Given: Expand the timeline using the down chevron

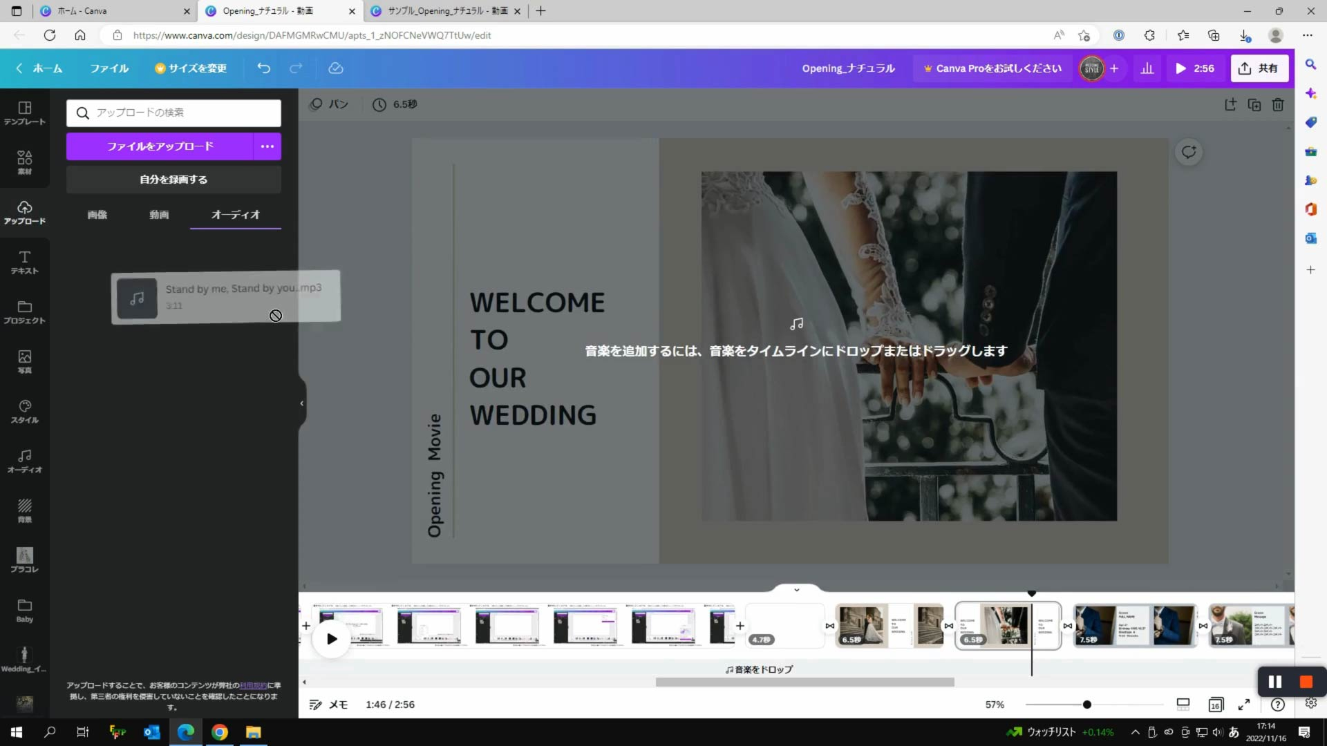Looking at the screenshot, I should click(796, 589).
